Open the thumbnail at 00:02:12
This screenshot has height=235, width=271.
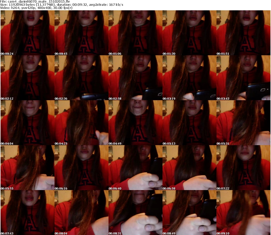28,78
